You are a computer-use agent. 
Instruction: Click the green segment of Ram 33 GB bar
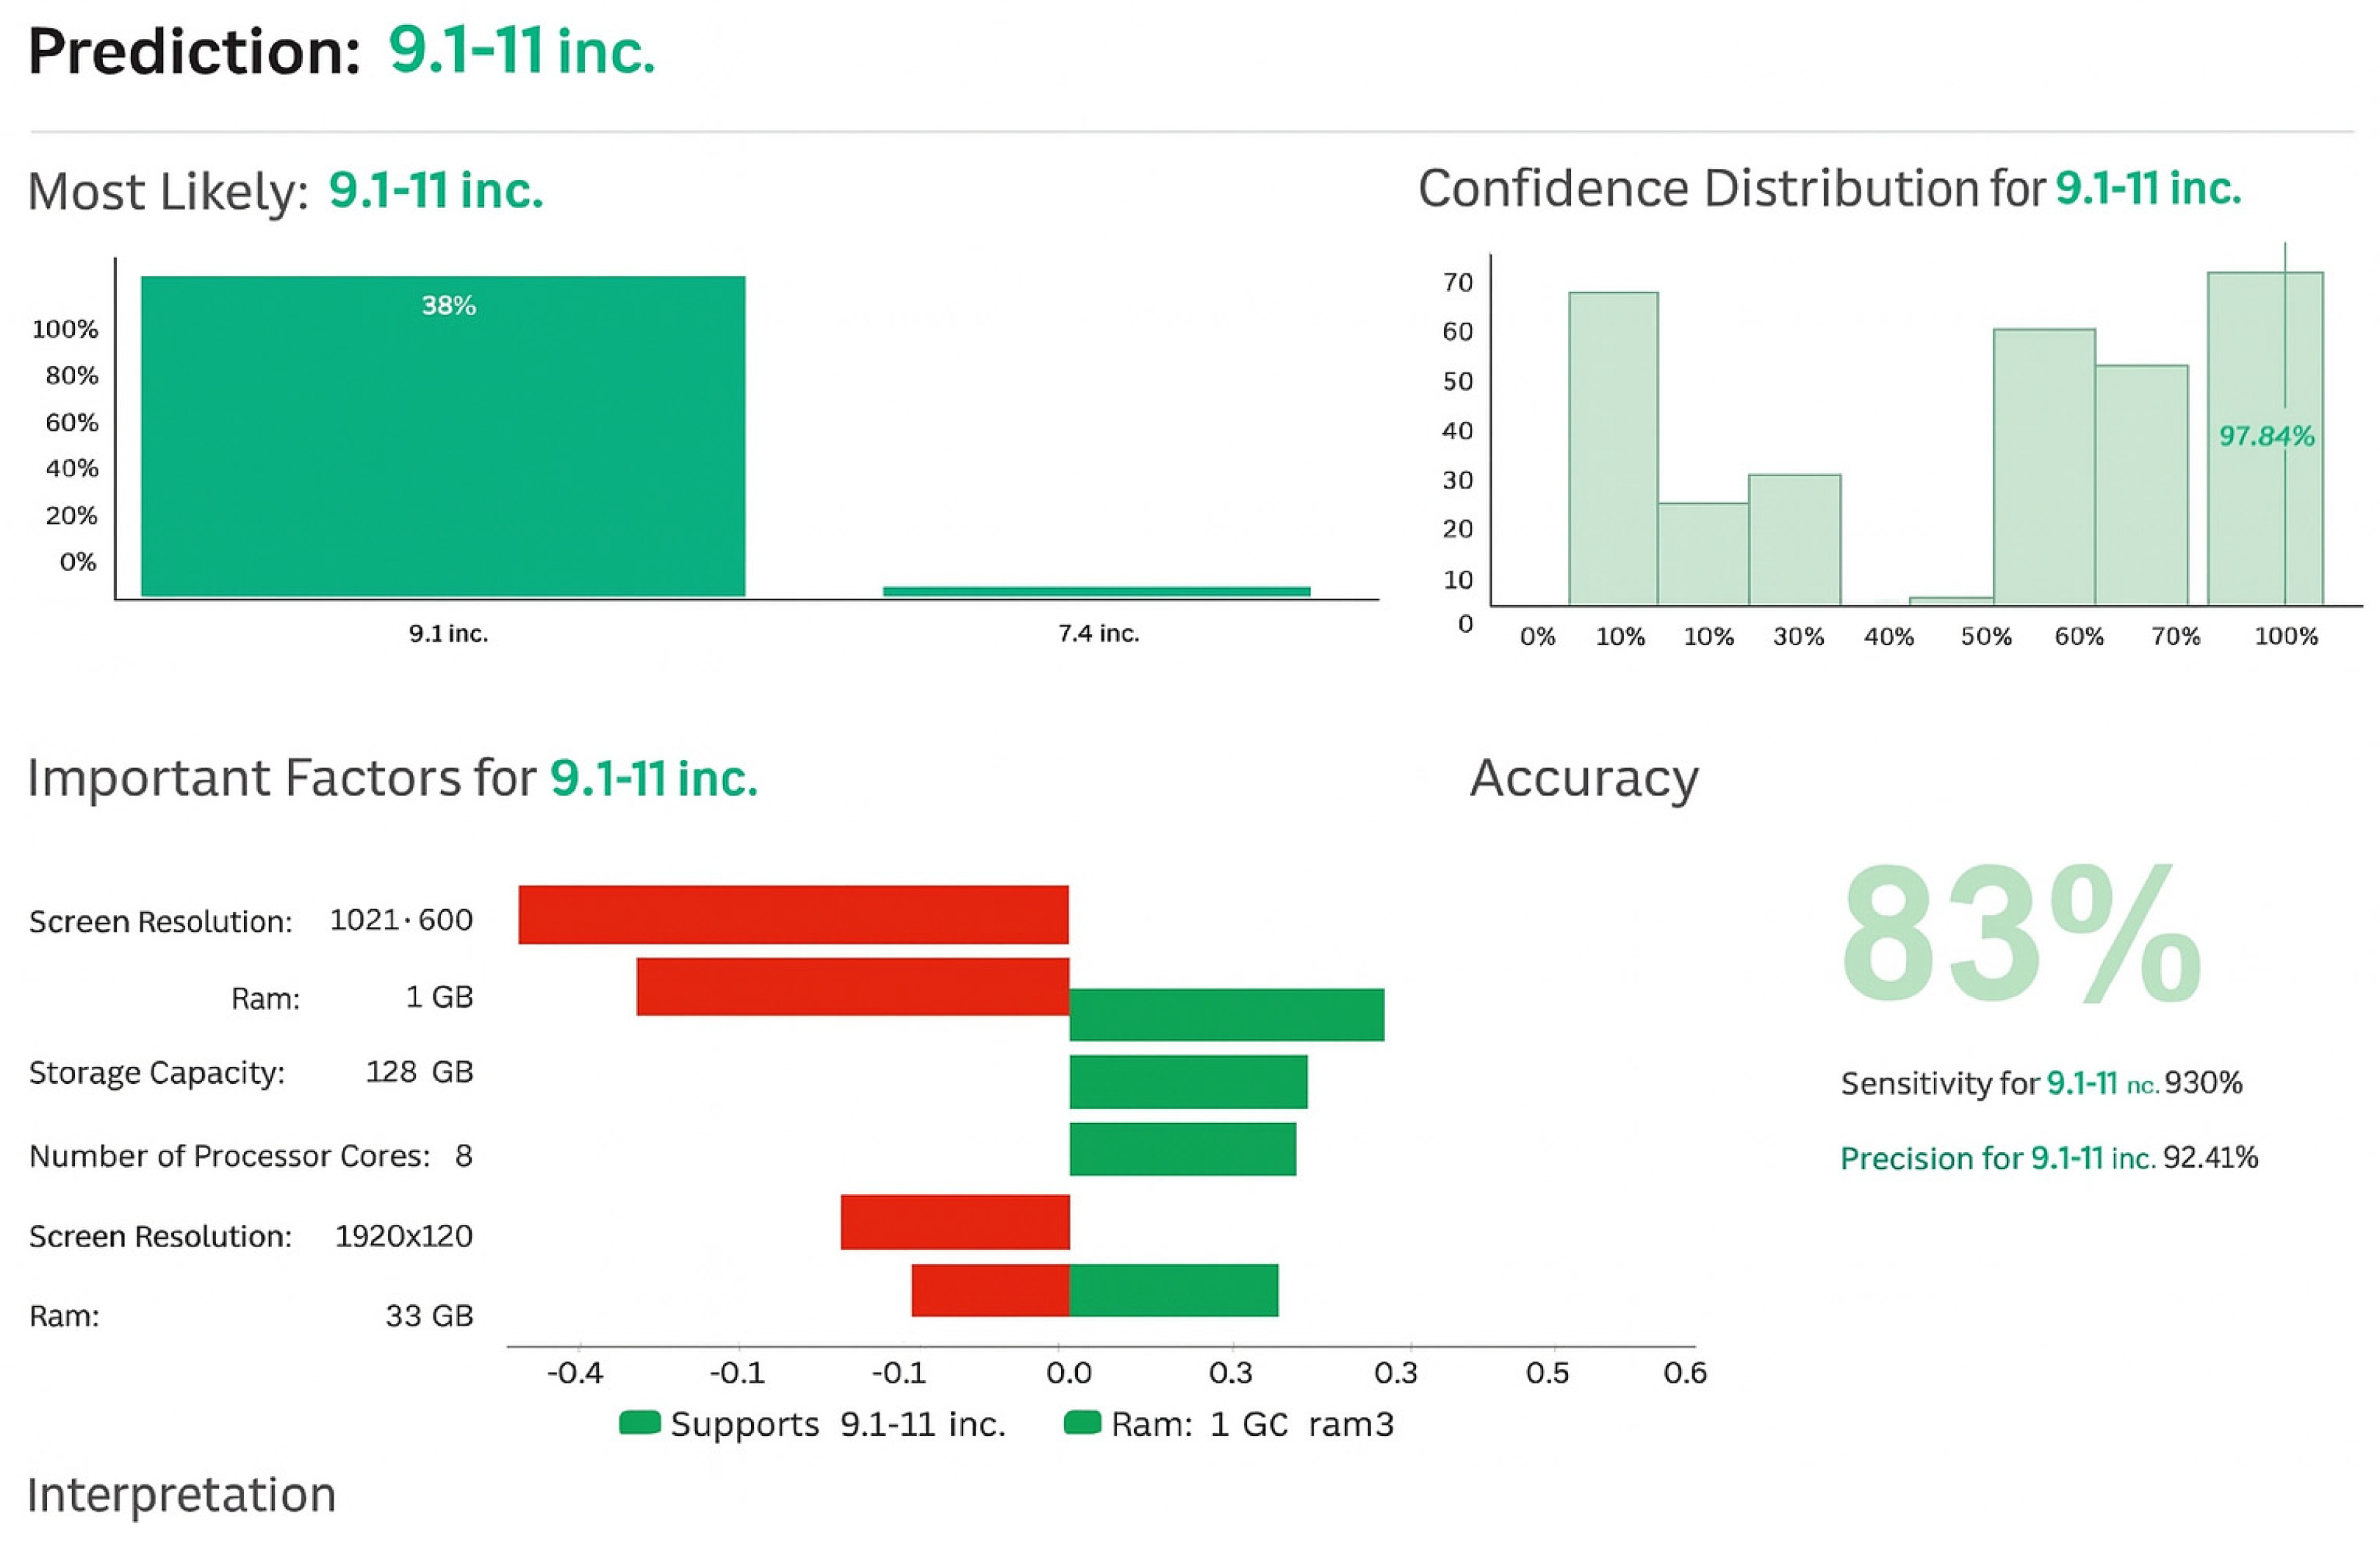(x=1173, y=1290)
